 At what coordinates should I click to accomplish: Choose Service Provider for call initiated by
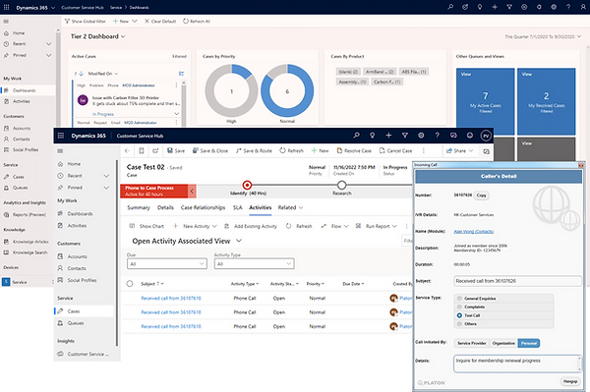[x=471, y=343]
